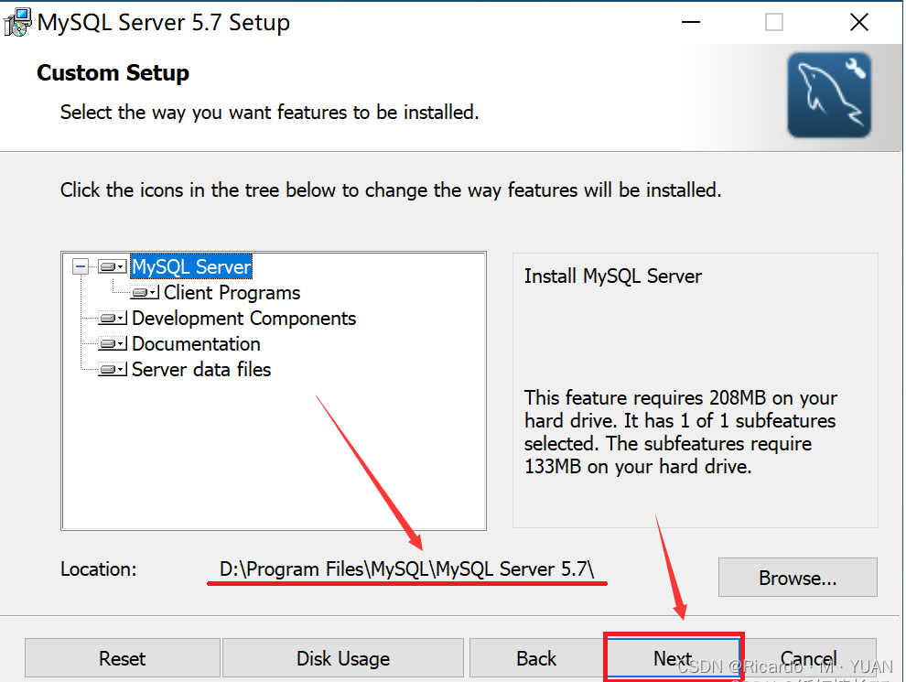Click the Documentation feature drive icon
The image size is (906, 682).
coord(109,344)
